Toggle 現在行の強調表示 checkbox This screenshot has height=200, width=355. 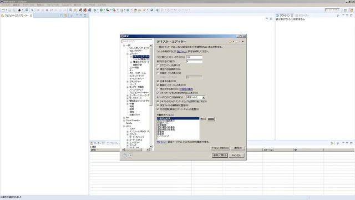pyautogui.click(x=158, y=69)
